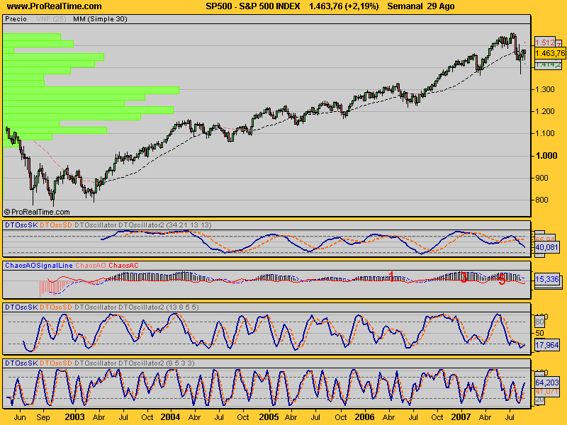
Task: Click DTOscillator2 label in the (8 5 3 3) panel
Action: [141, 363]
